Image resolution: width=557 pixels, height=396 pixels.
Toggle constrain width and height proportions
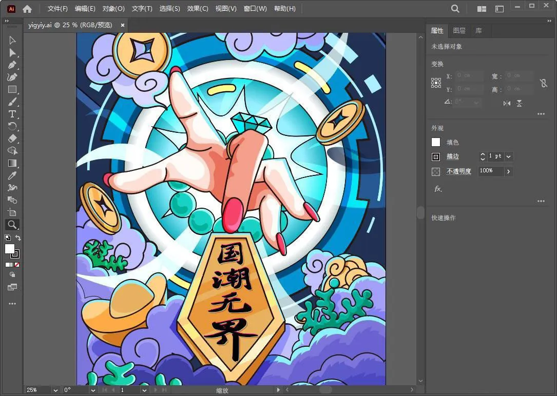(543, 83)
